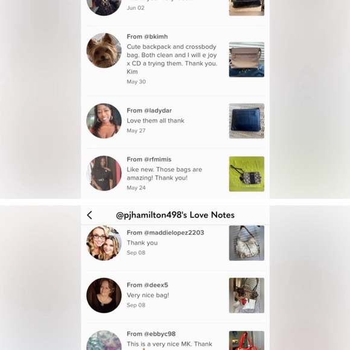Open the username link @ladydar
This screenshot has width=350, height=350.
coord(158,110)
